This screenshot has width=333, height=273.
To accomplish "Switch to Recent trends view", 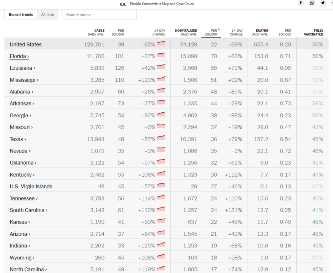I will tap(21, 15).
